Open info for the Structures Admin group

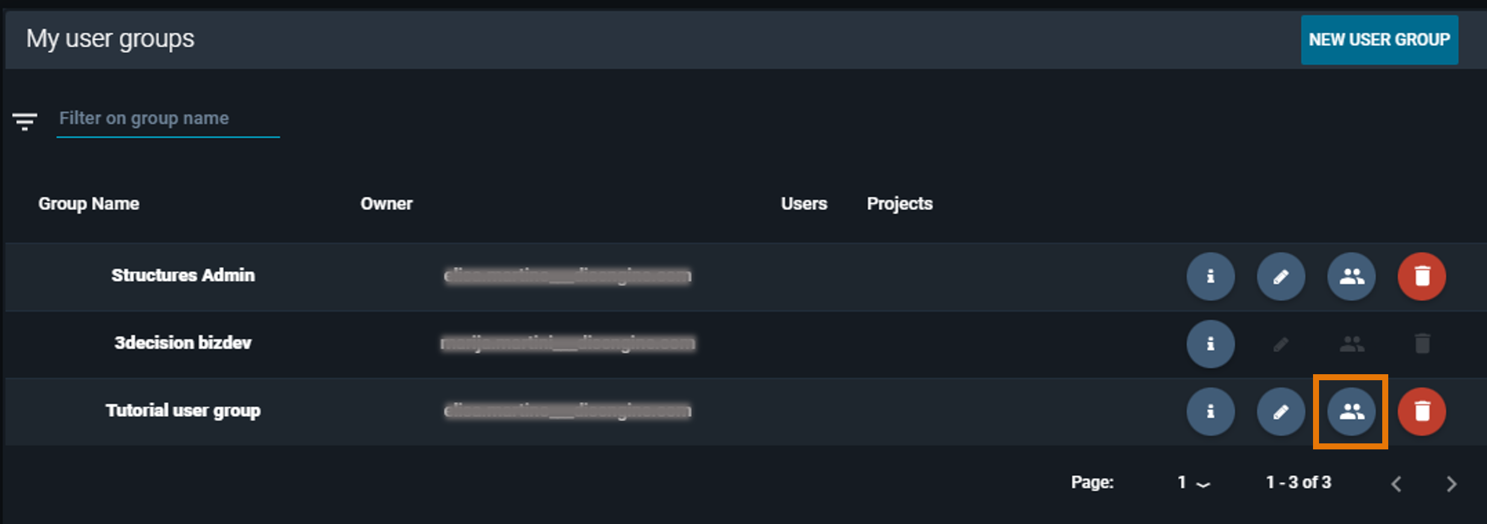1211,277
